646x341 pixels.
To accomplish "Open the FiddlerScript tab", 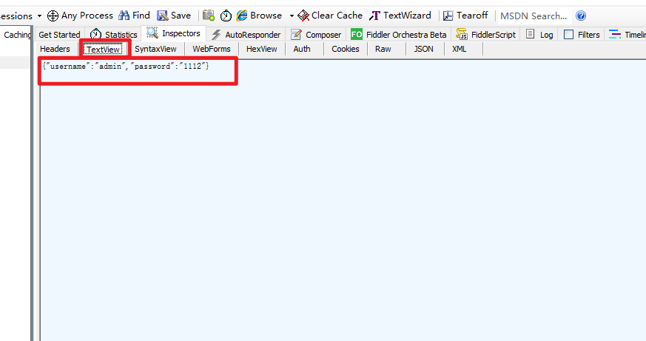I will [x=485, y=35].
